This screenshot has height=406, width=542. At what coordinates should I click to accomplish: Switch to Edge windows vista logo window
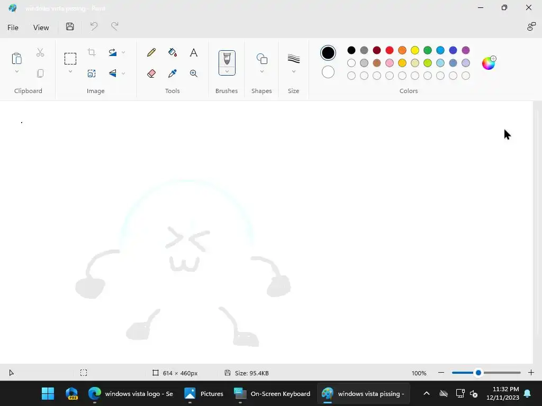tap(131, 393)
